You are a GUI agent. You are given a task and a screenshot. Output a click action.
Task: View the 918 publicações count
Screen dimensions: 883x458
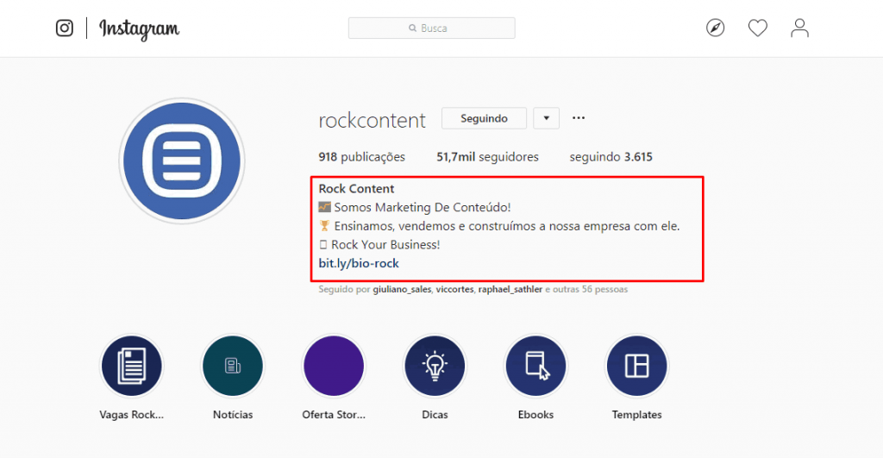(361, 157)
